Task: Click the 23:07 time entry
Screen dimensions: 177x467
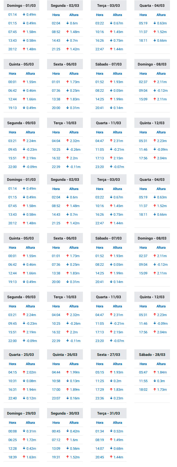Action: (56, 398)
